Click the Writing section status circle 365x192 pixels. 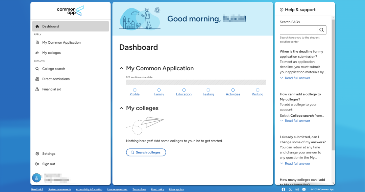tap(258, 90)
